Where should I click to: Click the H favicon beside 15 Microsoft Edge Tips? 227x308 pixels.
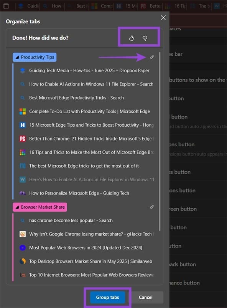(x=23, y=125)
